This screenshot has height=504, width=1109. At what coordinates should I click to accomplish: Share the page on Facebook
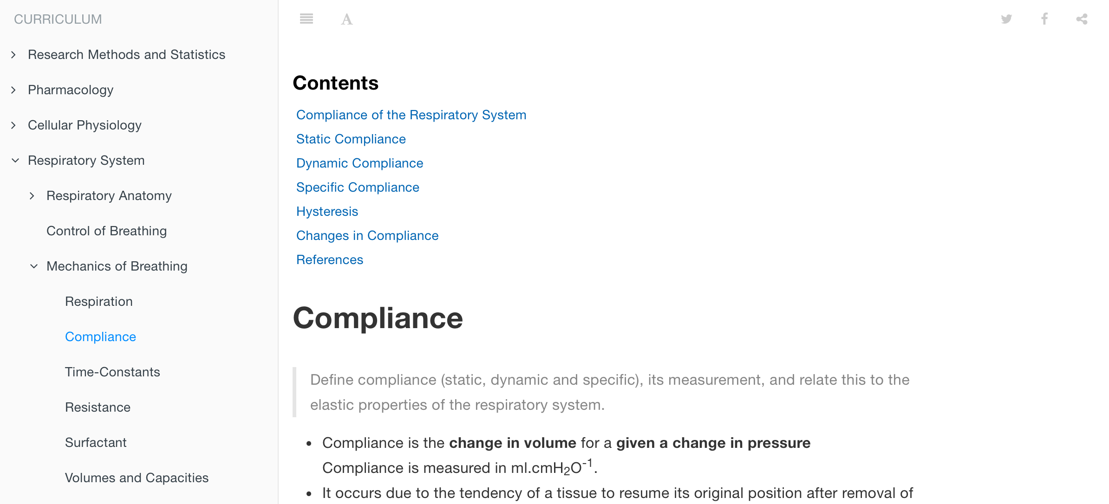(1044, 19)
